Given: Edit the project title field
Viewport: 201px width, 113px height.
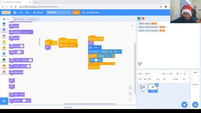Looking at the screenshot, I should [x=59, y=13].
